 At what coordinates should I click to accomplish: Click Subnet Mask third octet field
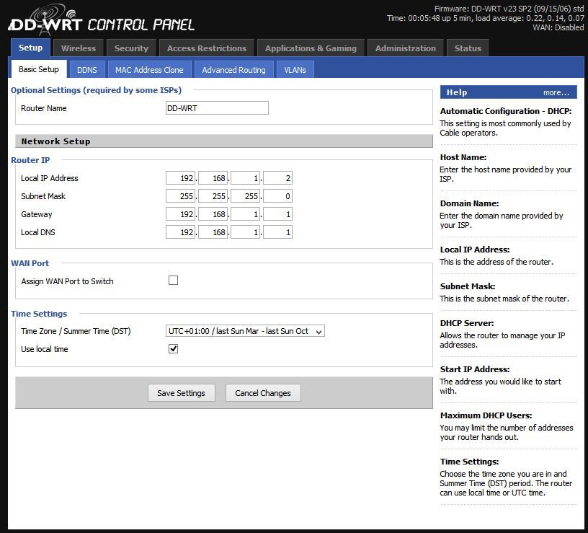click(x=245, y=196)
